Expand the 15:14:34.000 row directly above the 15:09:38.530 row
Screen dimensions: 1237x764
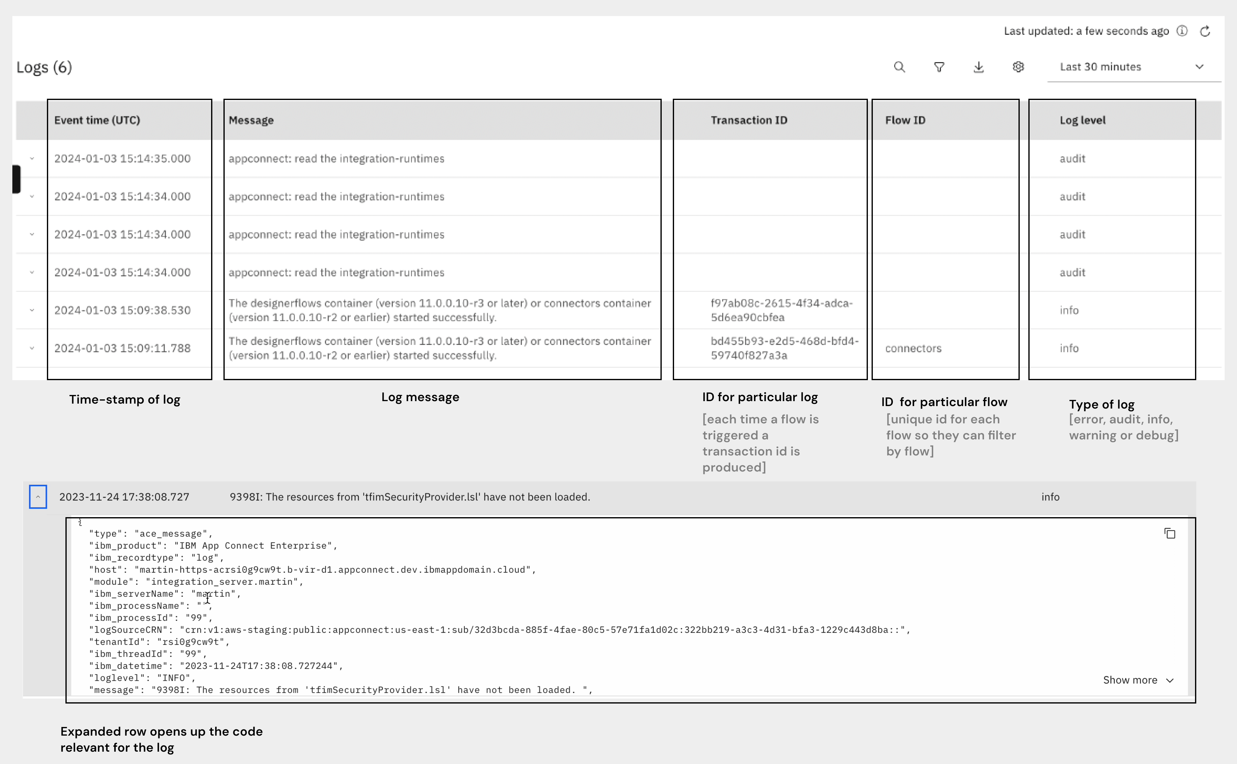(32, 272)
